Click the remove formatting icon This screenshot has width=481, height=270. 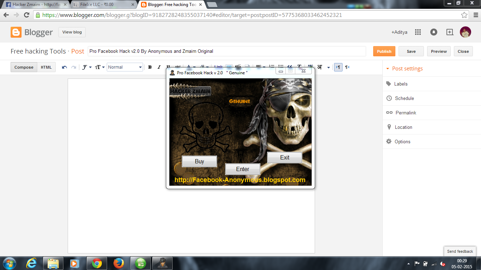pos(299,67)
